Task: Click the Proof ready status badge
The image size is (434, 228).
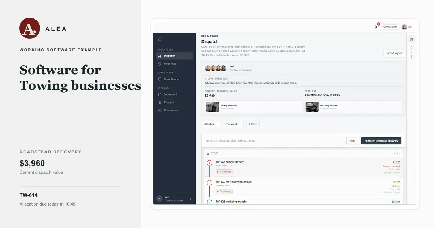Action: (x=224, y=191)
